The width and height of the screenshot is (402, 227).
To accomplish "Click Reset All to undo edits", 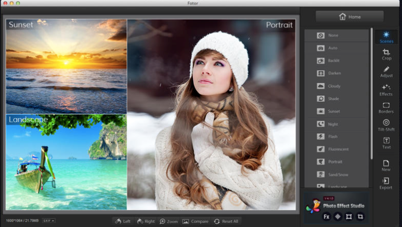I will (226, 221).
